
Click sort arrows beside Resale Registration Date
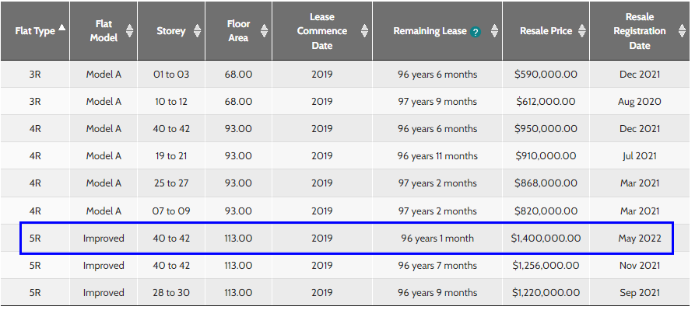682,31
